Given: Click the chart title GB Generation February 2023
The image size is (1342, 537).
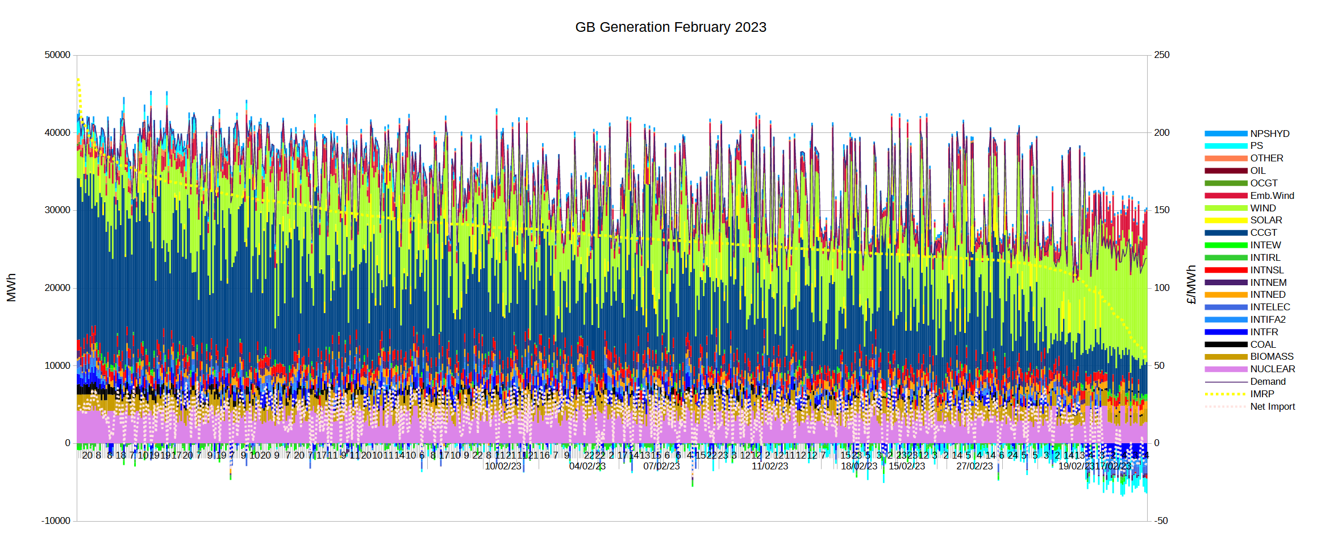Looking at the screenshot, I should click(670, 27).
